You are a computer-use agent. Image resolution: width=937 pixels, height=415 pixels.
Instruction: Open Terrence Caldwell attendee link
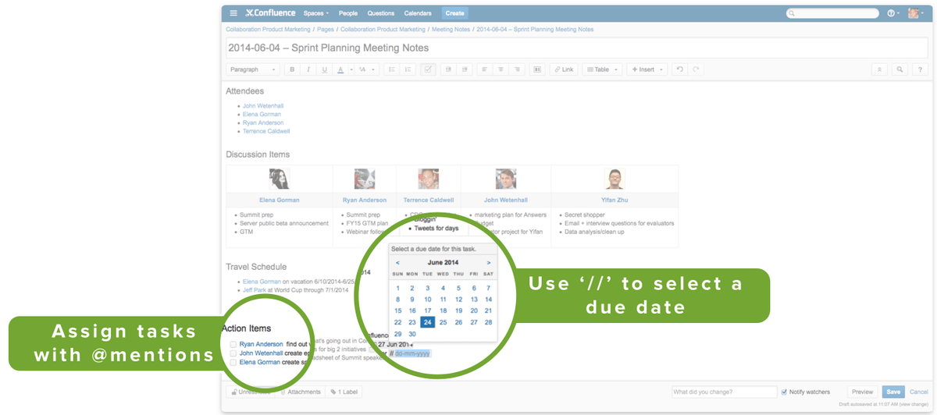point(266,132)
